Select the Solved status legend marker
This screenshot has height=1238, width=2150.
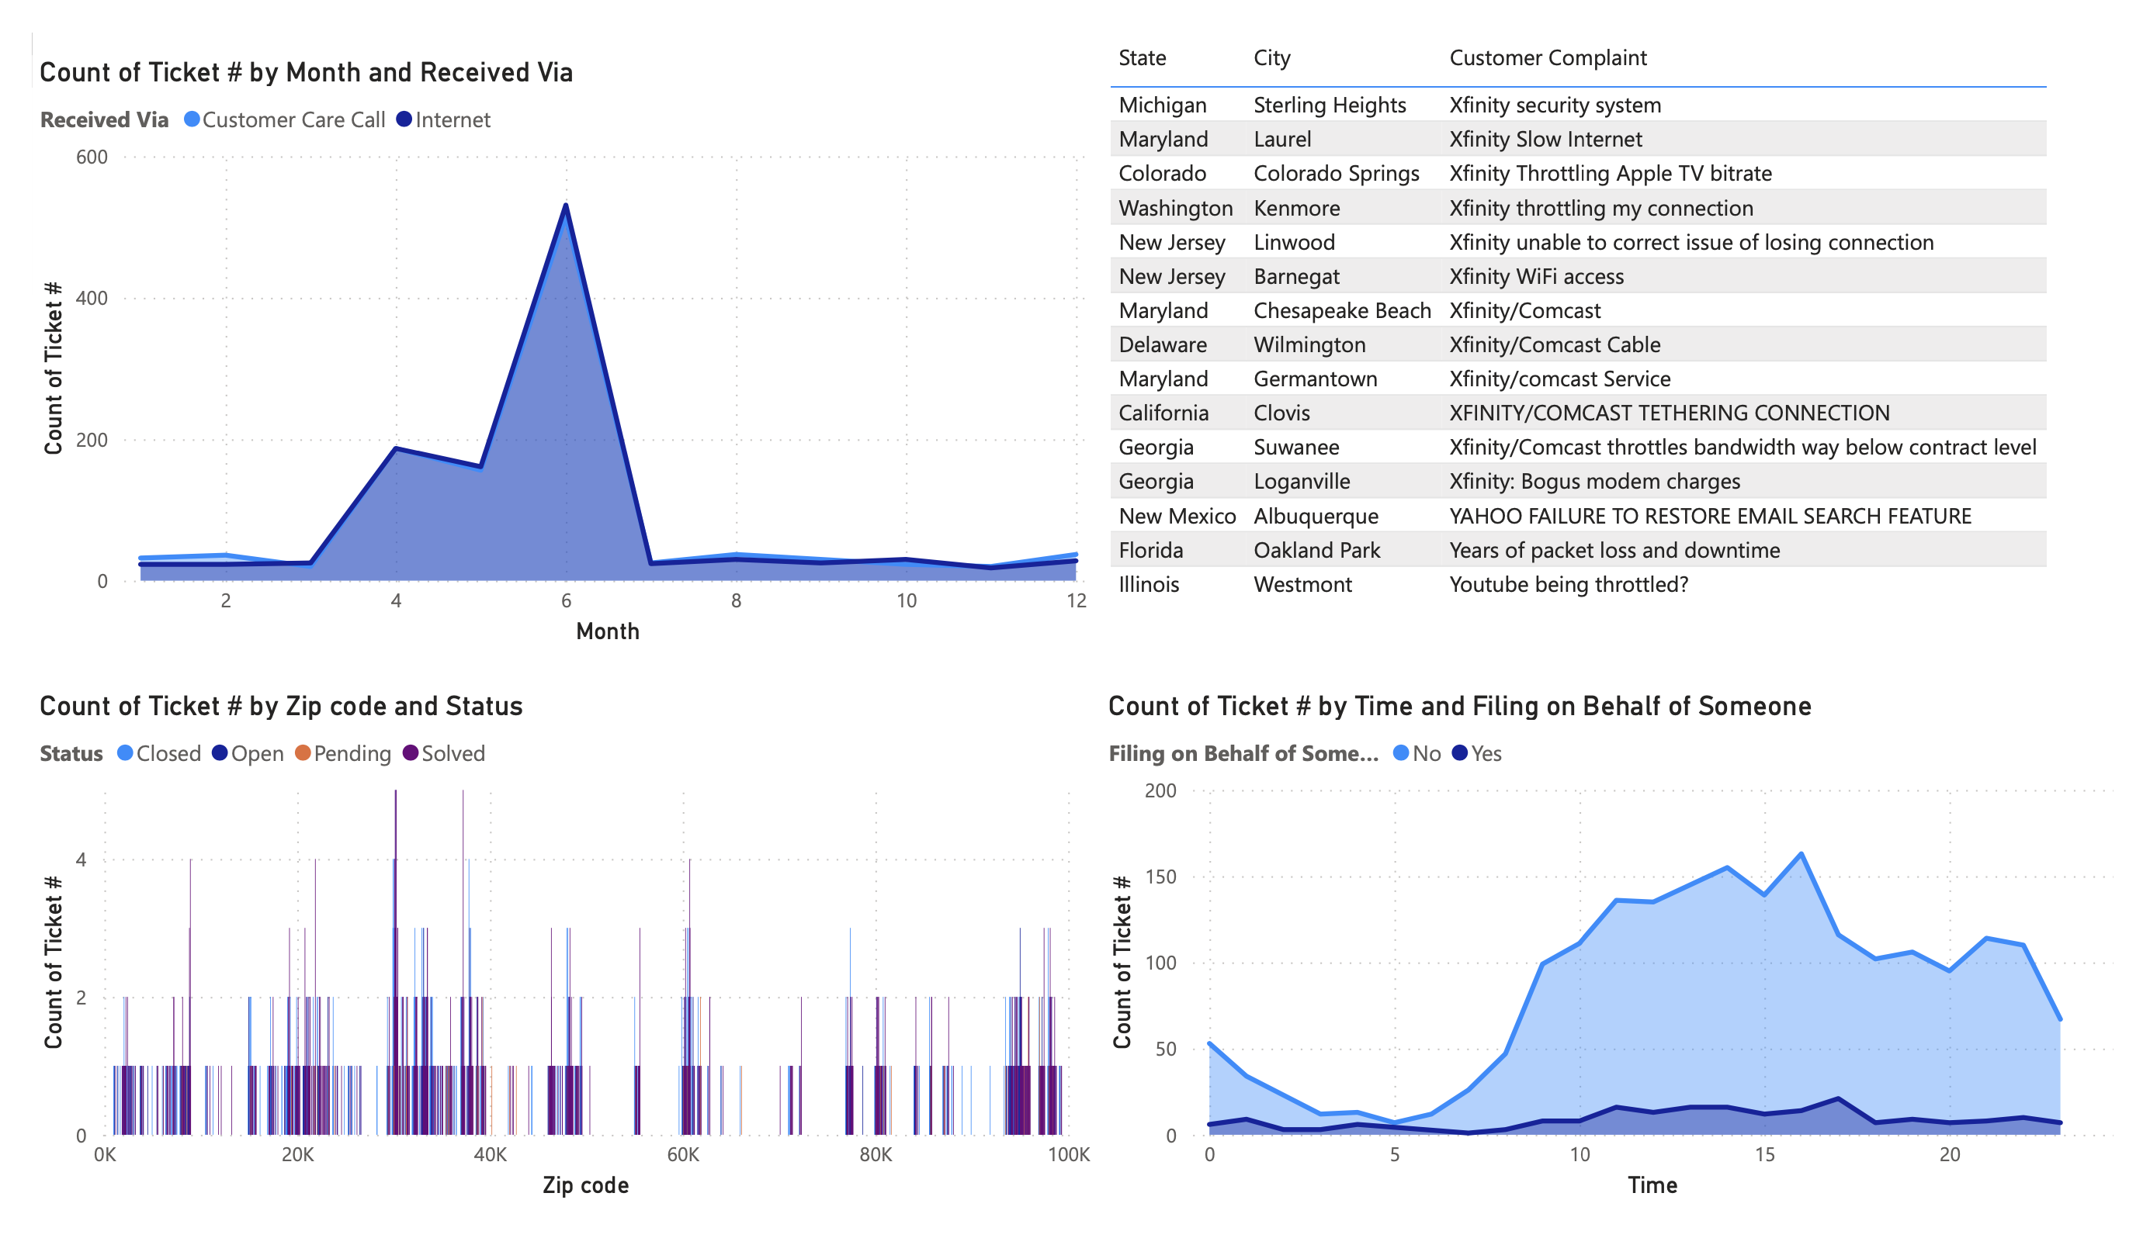(411, 754)
